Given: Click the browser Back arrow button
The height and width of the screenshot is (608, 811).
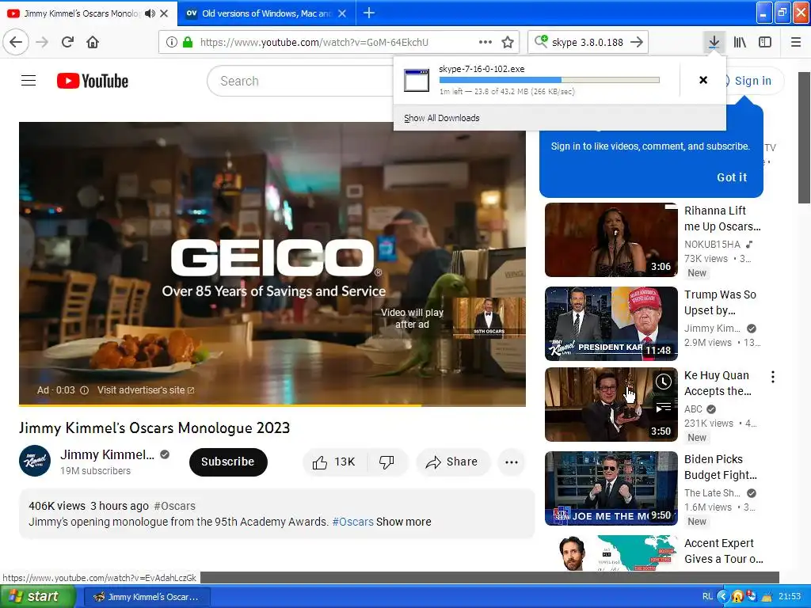Looking at the screenshot, I should [16, 42].
